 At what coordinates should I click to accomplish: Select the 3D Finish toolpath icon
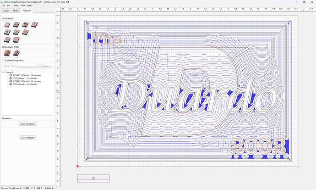(16, 53)
